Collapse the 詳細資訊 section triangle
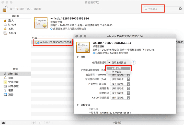Image resolution: width=184 pixels, height=125 pixels. 78,105
